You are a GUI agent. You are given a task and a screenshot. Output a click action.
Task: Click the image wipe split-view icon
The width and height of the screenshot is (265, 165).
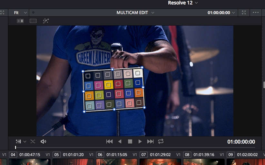pos(20,21)
